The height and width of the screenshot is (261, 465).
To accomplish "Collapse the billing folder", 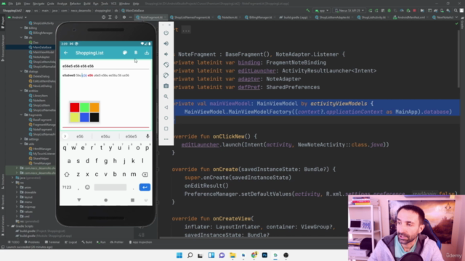I will click(x=21, y=28).
